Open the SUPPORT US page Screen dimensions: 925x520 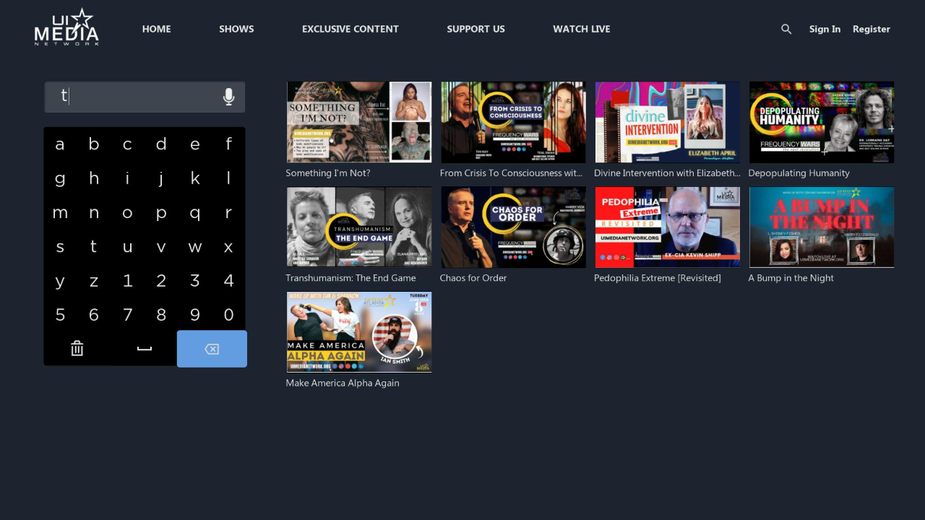coord(476,29)
